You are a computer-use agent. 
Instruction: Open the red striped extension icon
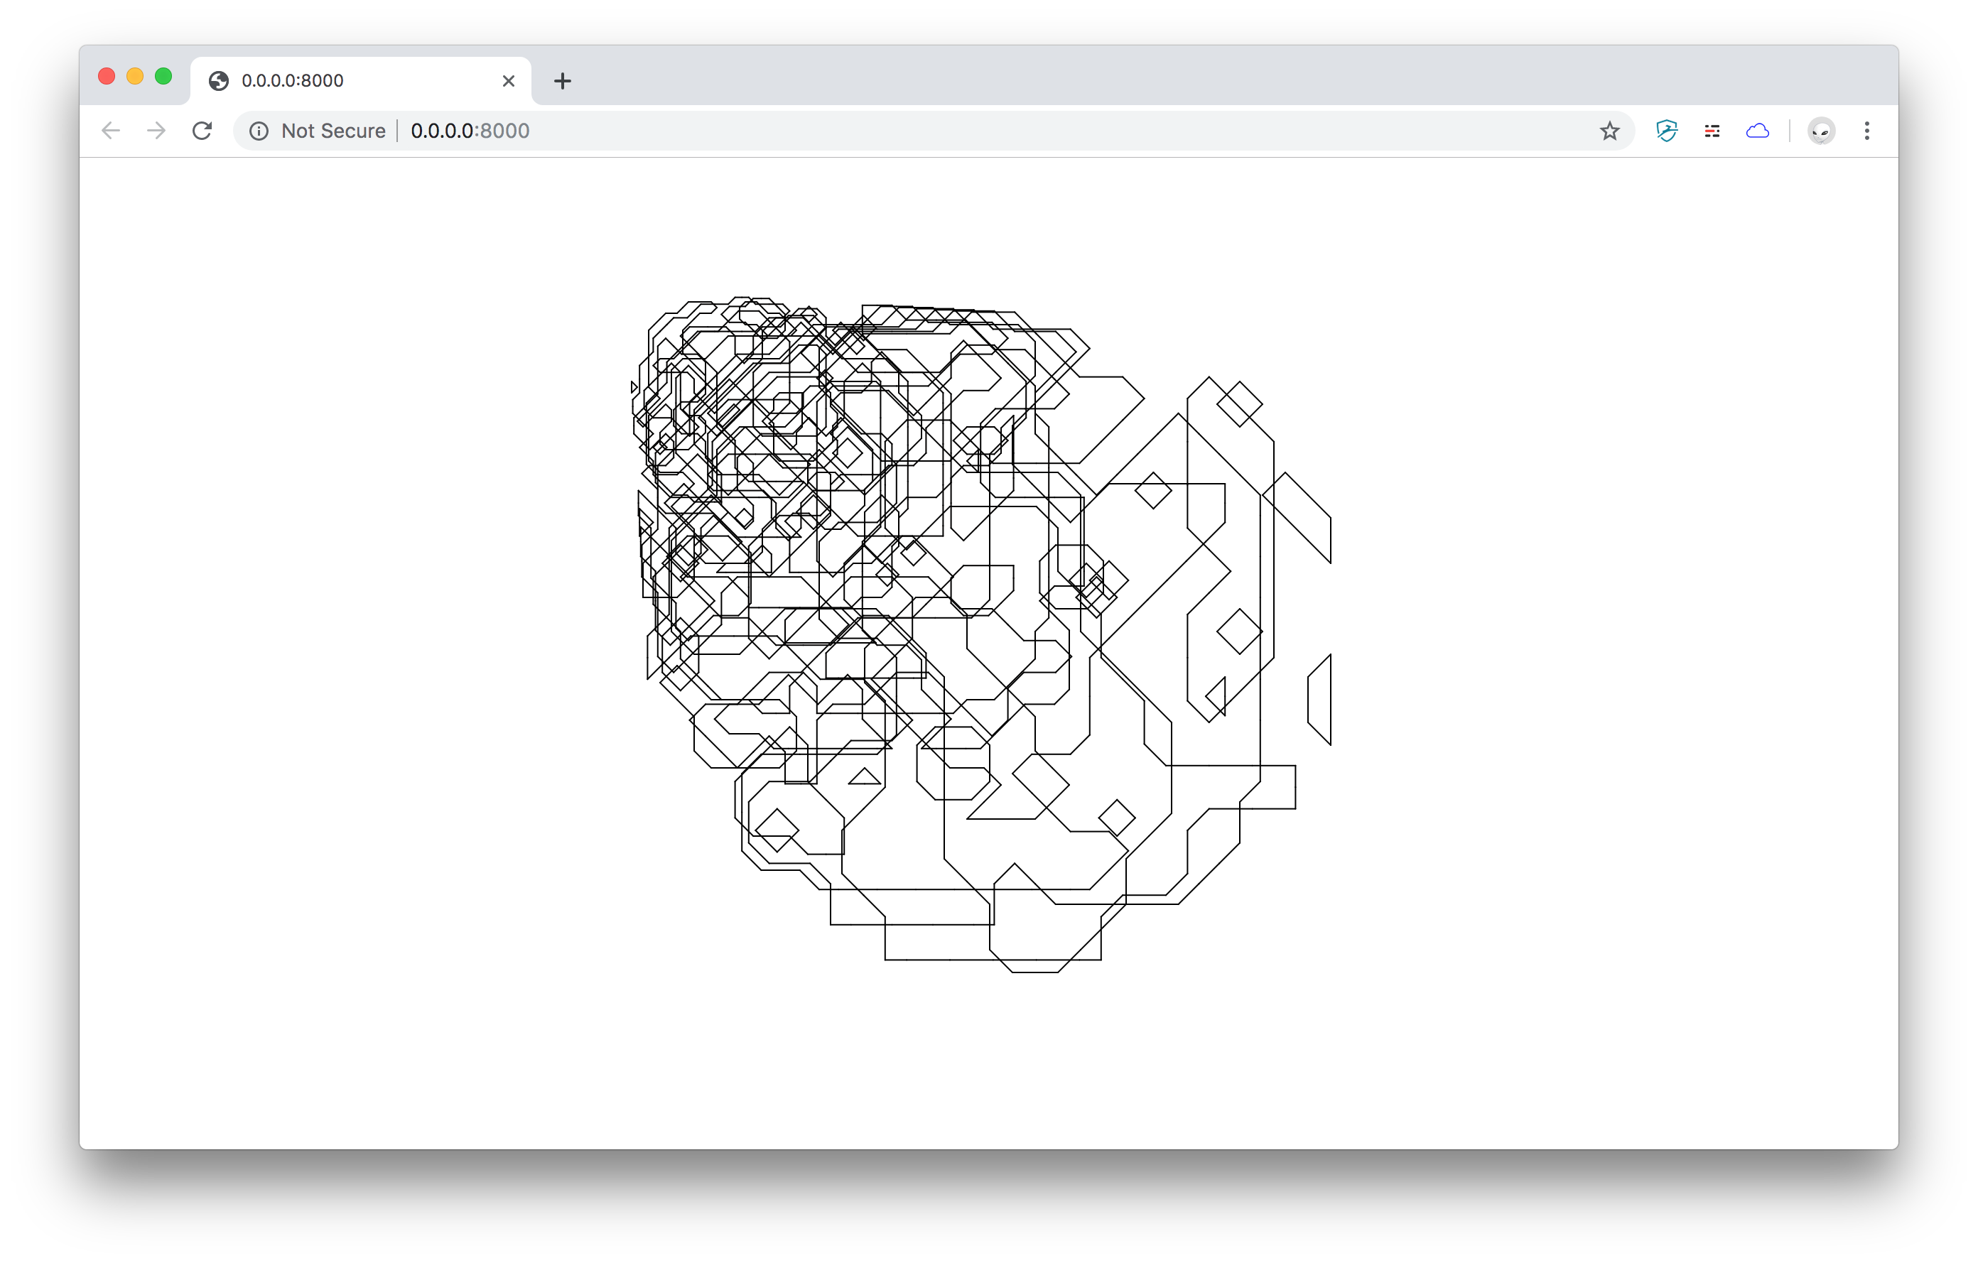click(1712, 131)
